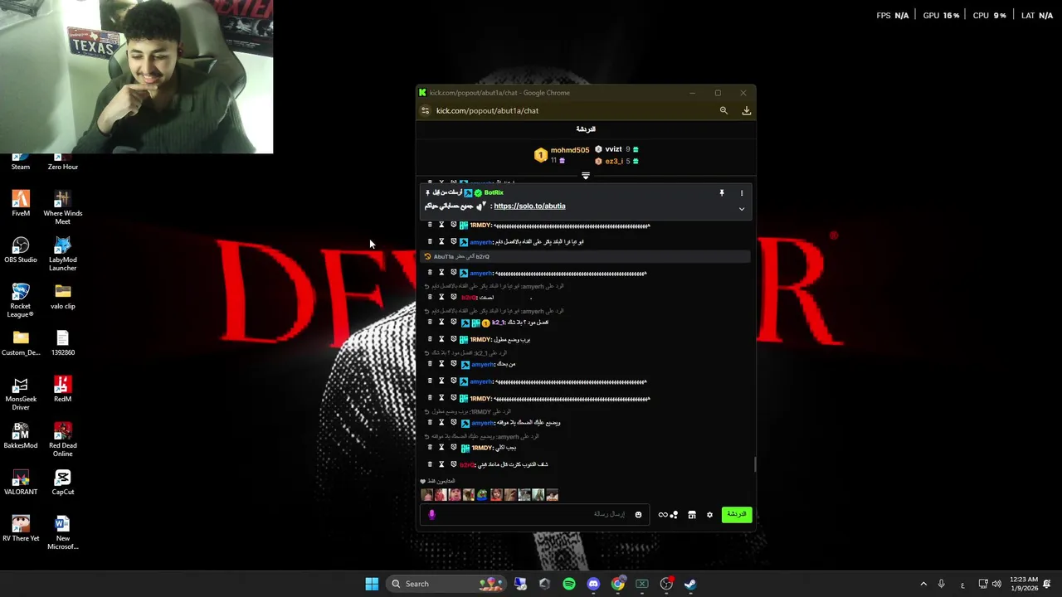Viewport: 1062px width, 597px height.
Task: Open Steam desktop shortcut
Action: pos(21,162)
